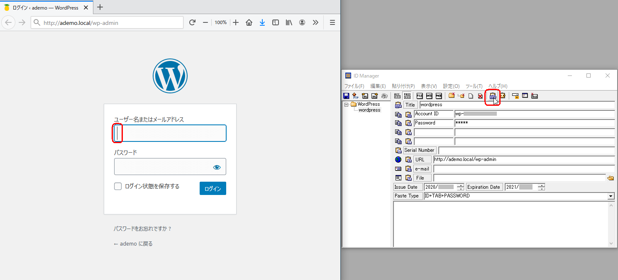The width and height of the screenshot is (618, 280).
Task: Check the ログイン状態を保存する checkbox
Action: pos(118,187)
